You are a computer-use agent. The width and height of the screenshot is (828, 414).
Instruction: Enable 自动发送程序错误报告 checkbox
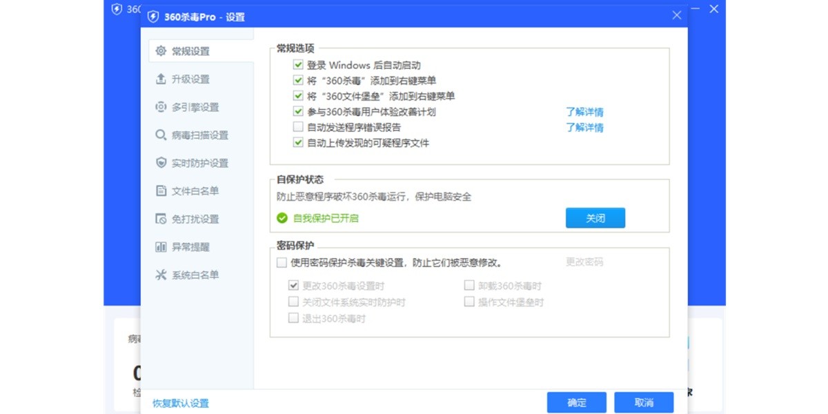298,127
